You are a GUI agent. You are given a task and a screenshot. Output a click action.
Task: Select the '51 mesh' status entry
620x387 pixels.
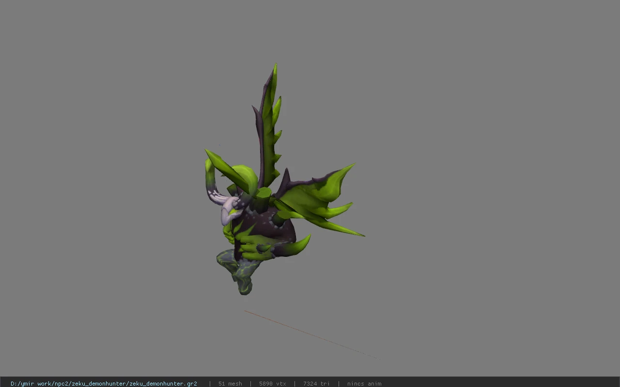[x=230, y=384]
